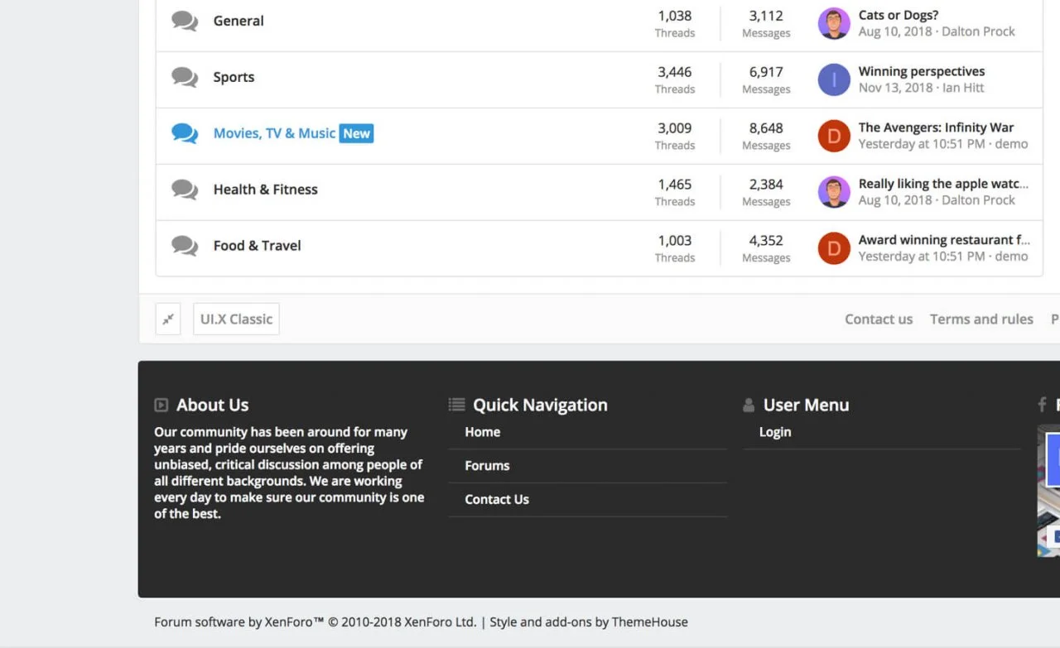Toggle page width with the collapse arrows button

(168, 319)
